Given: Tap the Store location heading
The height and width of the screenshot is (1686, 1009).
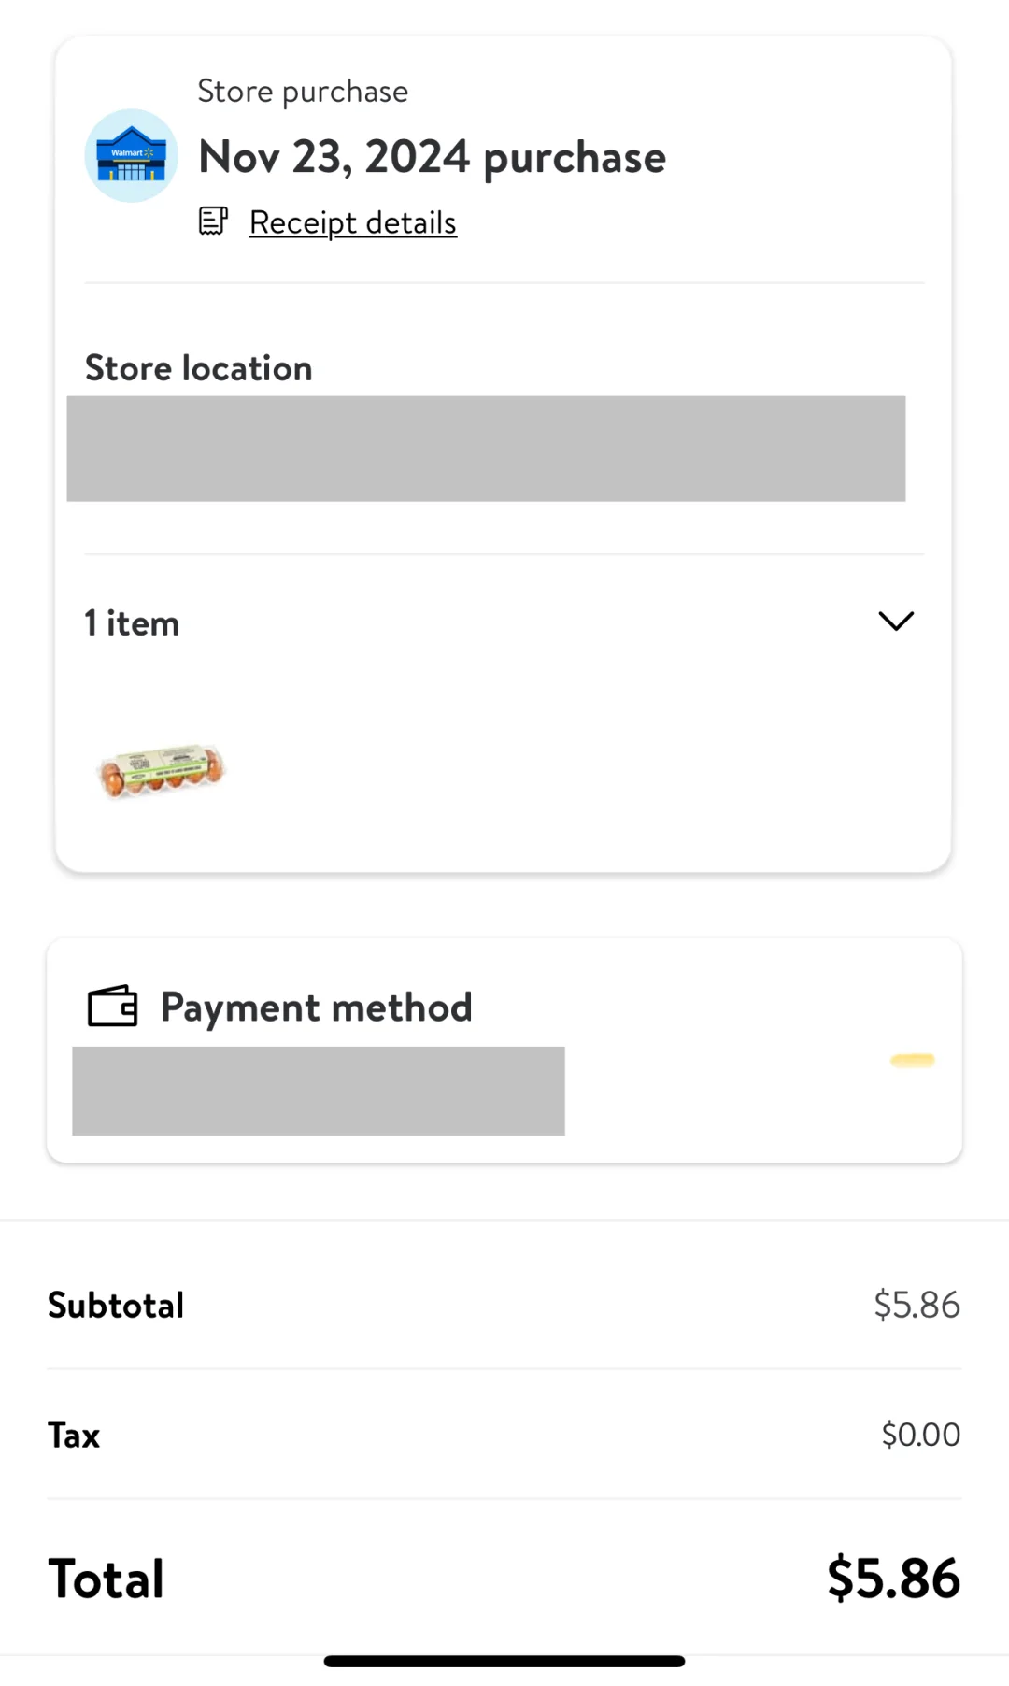Looking at the screenshot, I should pyautogui.click(x=198, y=368).
